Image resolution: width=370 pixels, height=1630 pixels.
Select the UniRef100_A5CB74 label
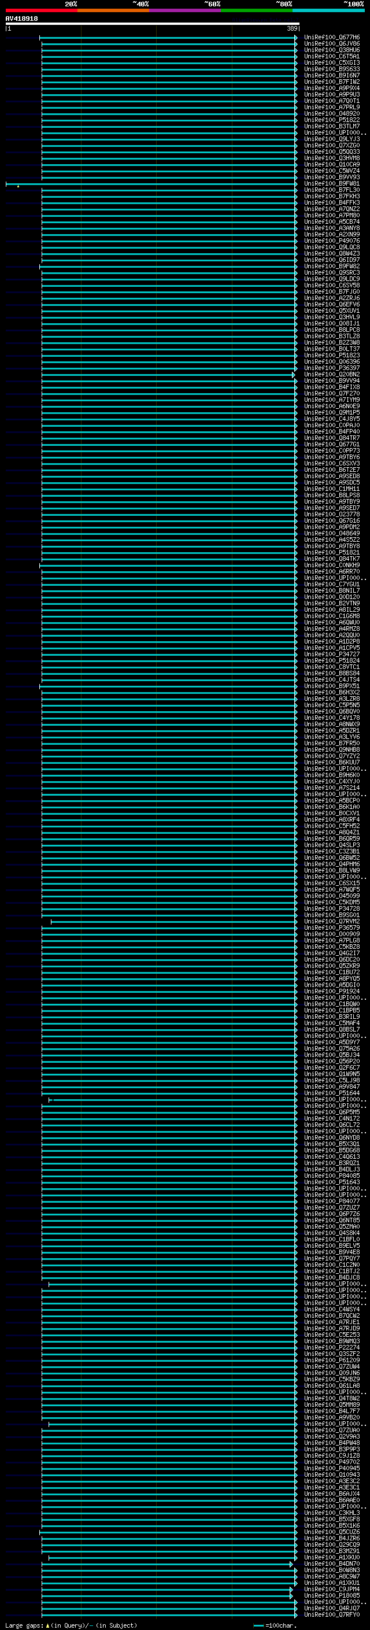[x=332, y=221]
